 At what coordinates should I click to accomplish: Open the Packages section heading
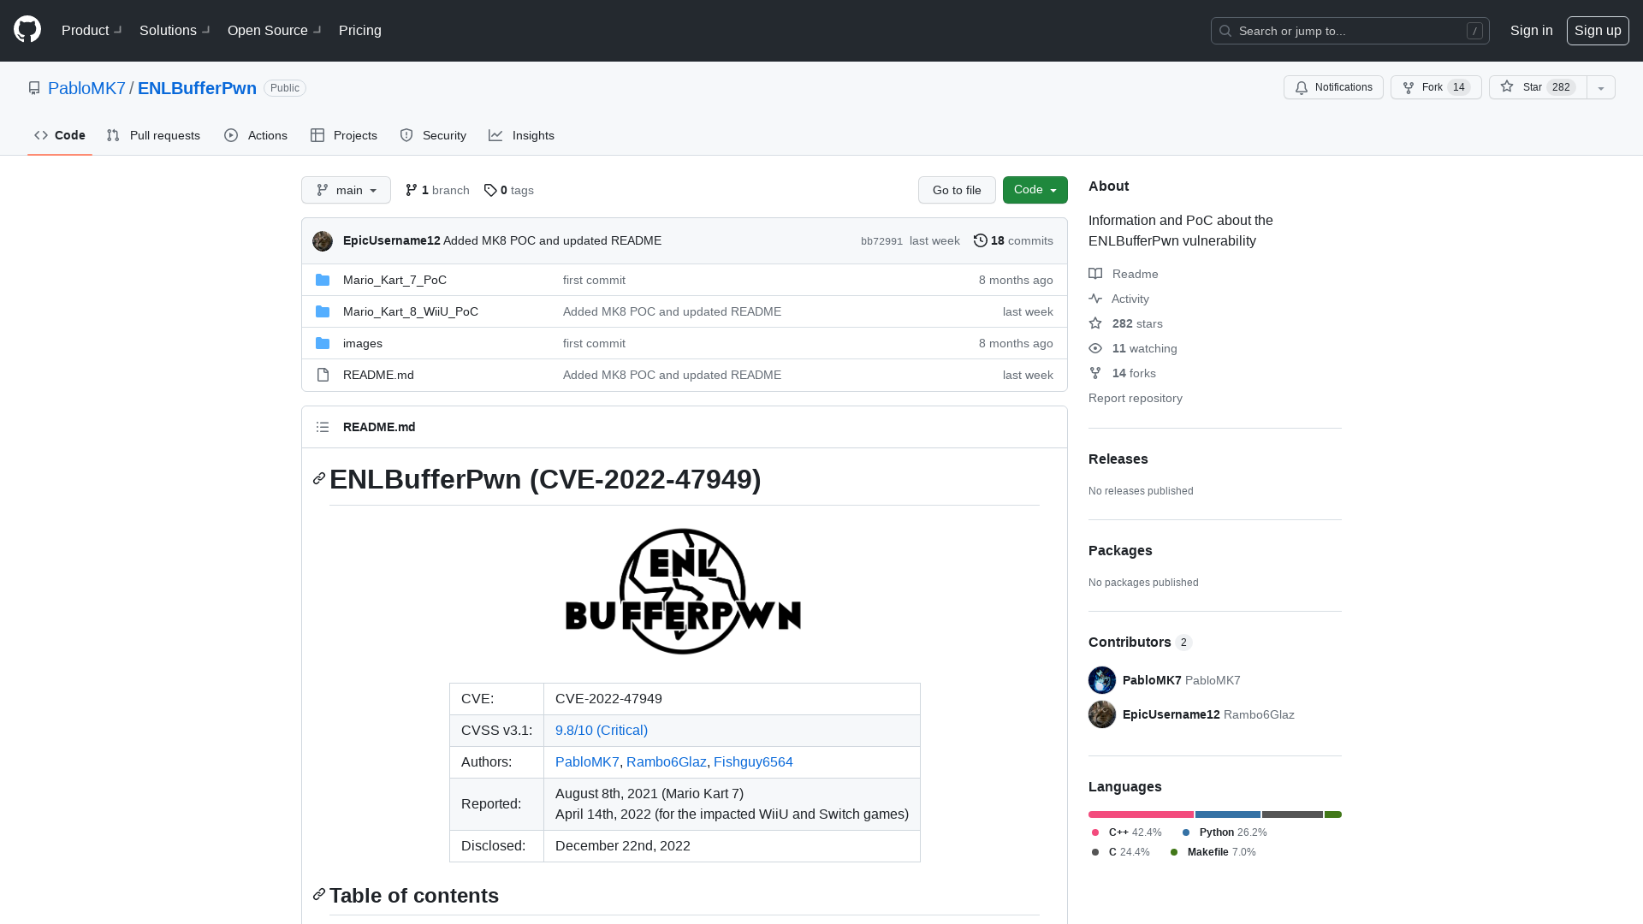pyautogui.click(x=1120, y=550)
